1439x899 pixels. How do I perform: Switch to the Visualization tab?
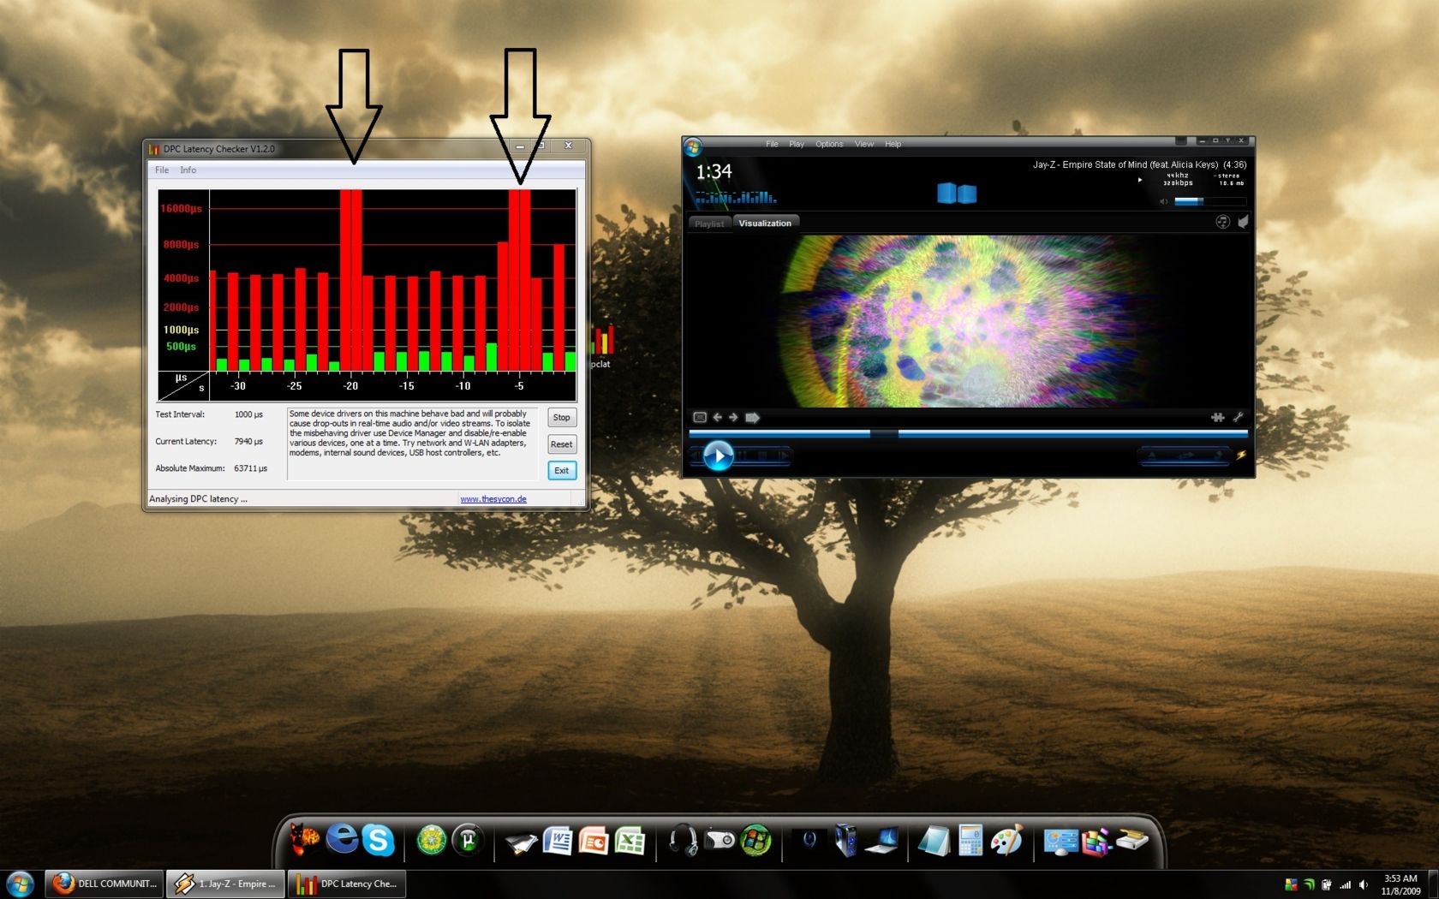click(x=765, y=223)
